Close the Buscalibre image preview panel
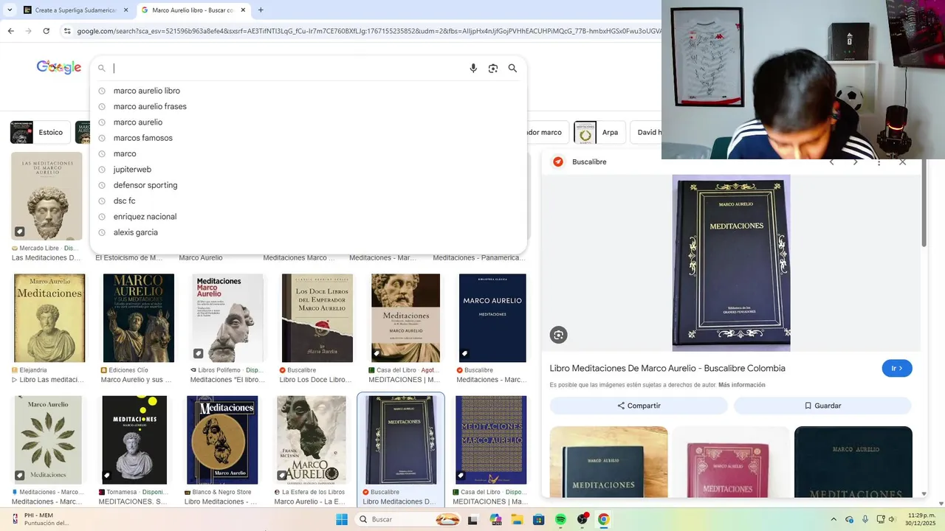The width and height of the screenshot is (945, 531). [x=902, y=162]
